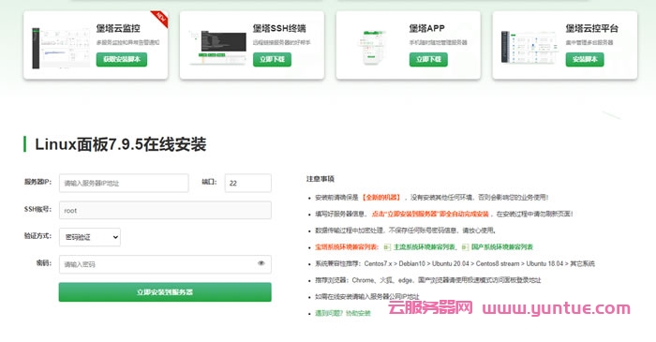The width and height of the screenshot is (656, 342).
Task: Click the 堡塔云控平台 card title
Action: tap(591, 28)
